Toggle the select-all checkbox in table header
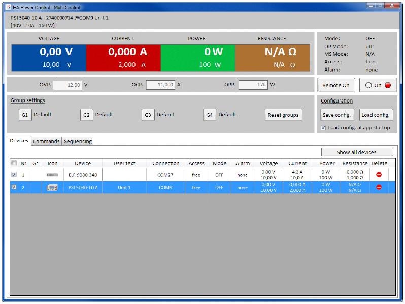This screenshot has width=405, height=304. (14, 163)
